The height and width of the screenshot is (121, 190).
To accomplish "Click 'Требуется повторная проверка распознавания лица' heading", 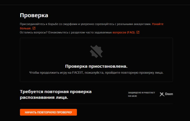I will (56, 94).
